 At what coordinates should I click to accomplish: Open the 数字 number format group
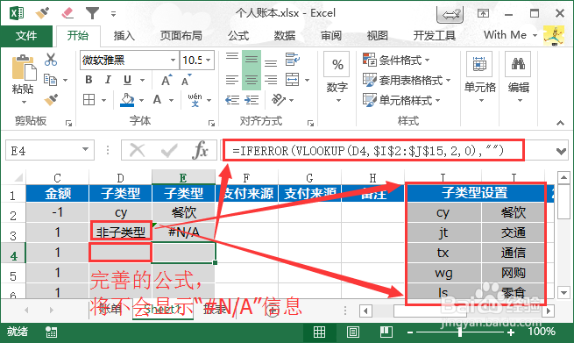pos(337,78)
